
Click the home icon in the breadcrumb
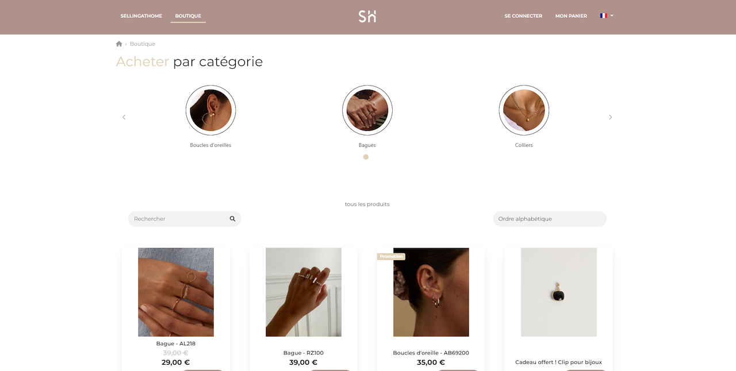tap(119, 44)
